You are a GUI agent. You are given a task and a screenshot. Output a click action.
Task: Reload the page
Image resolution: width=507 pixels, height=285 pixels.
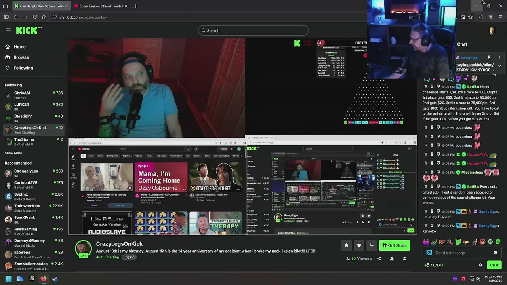[35, 17]
